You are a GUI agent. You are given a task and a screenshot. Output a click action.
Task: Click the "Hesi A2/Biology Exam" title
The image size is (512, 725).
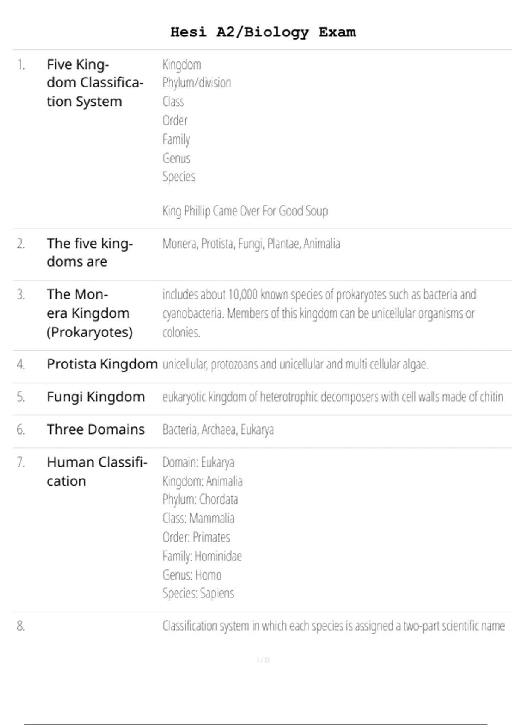[x=263, y=32]
